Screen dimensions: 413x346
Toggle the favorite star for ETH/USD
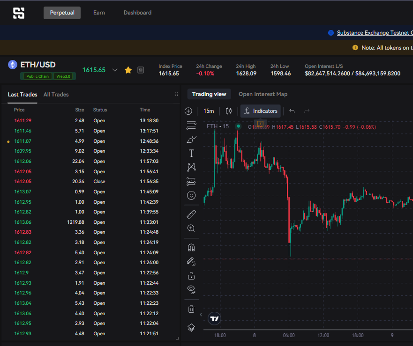point(128,70)
